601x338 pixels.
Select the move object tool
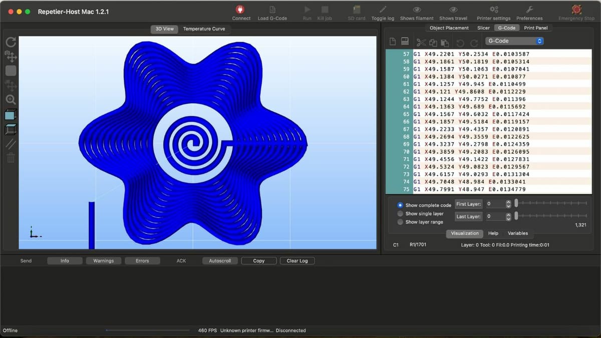point(11,86)
